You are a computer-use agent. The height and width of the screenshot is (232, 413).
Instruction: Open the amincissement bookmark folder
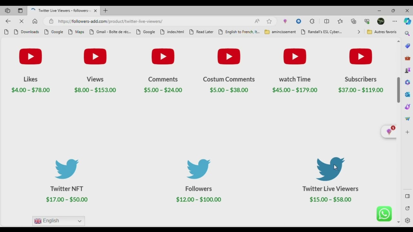[280, 32]
